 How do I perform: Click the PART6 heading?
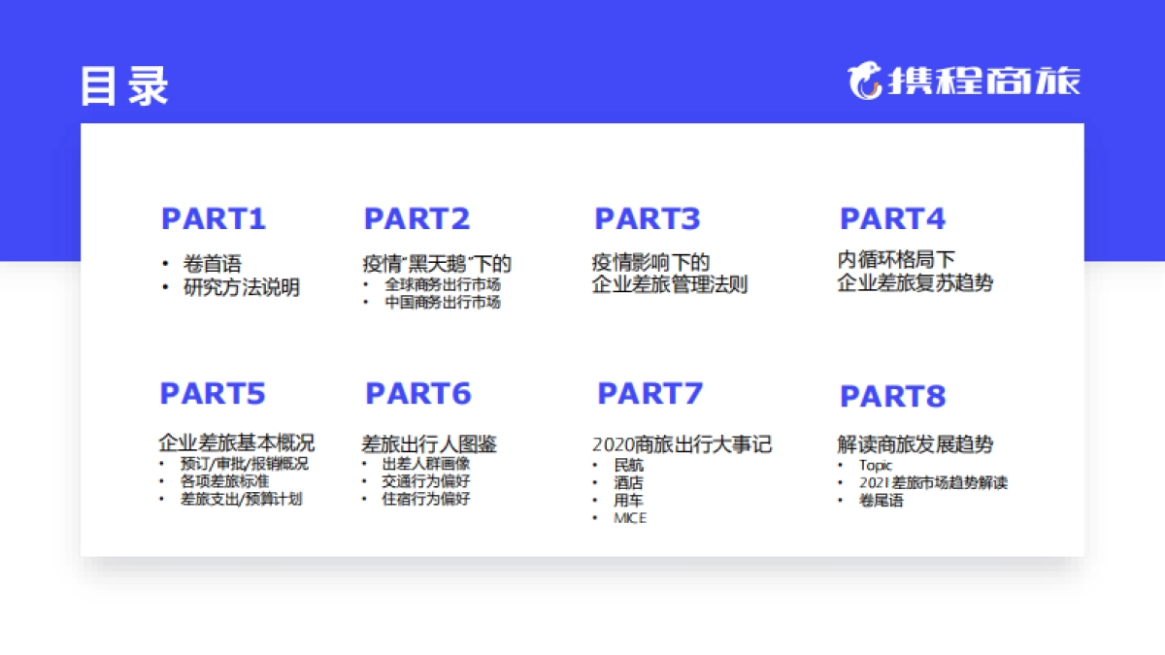pyautogui.click(x=417, y=394)
